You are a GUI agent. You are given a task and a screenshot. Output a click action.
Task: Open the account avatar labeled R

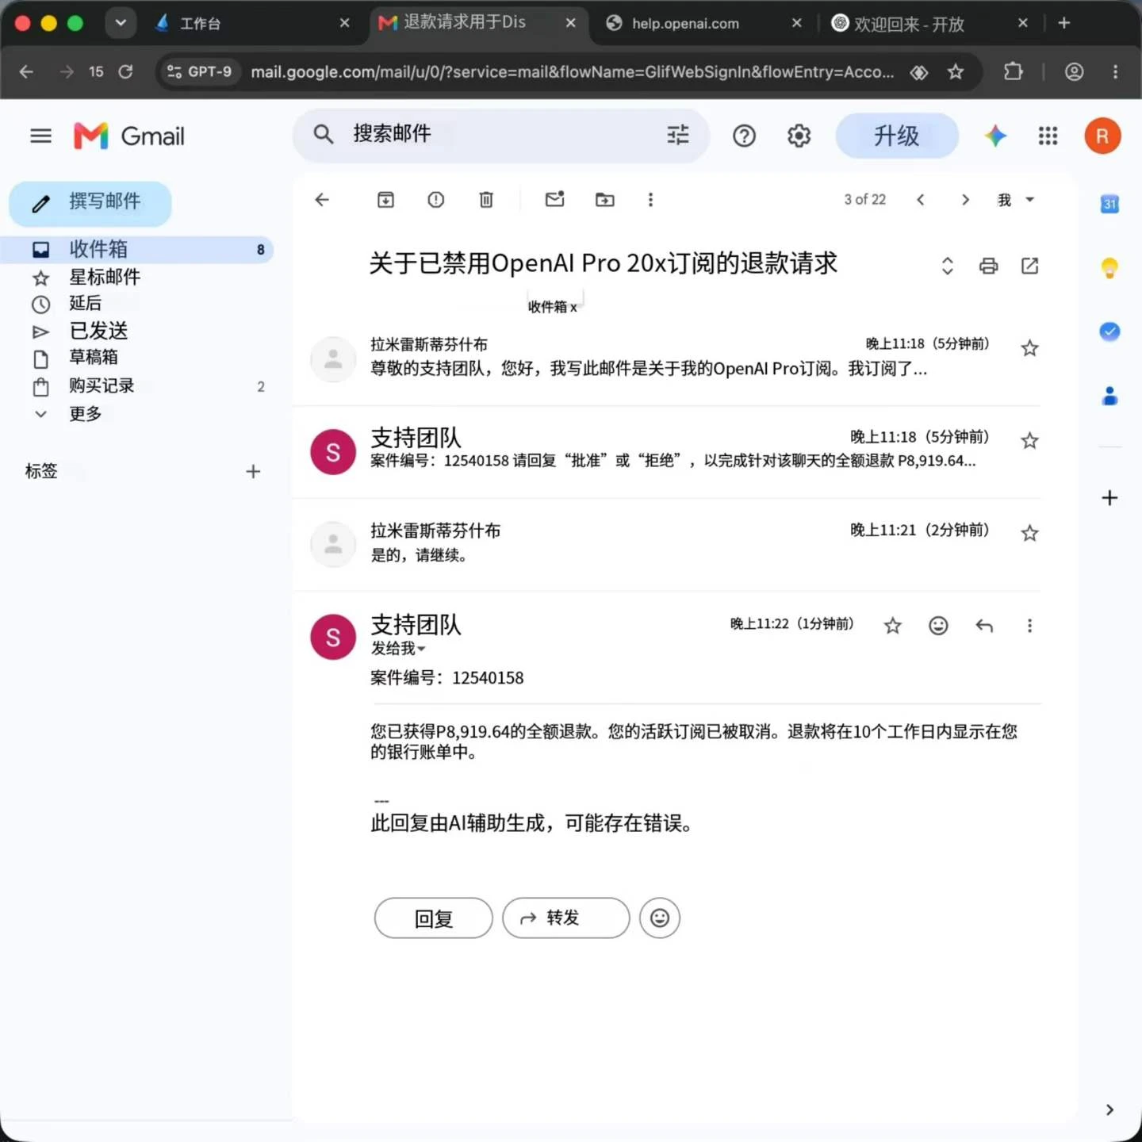(x=1102, y=136)
